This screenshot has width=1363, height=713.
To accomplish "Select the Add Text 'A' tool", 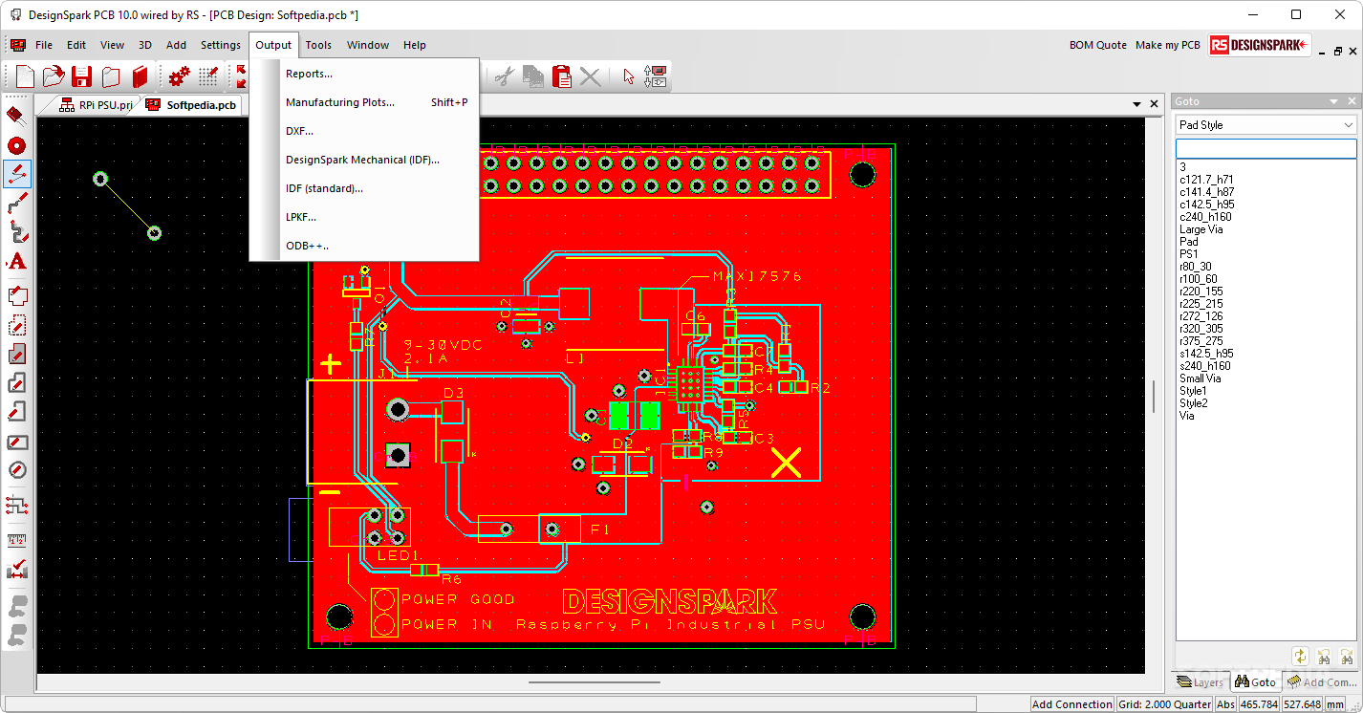I will 16,261.
